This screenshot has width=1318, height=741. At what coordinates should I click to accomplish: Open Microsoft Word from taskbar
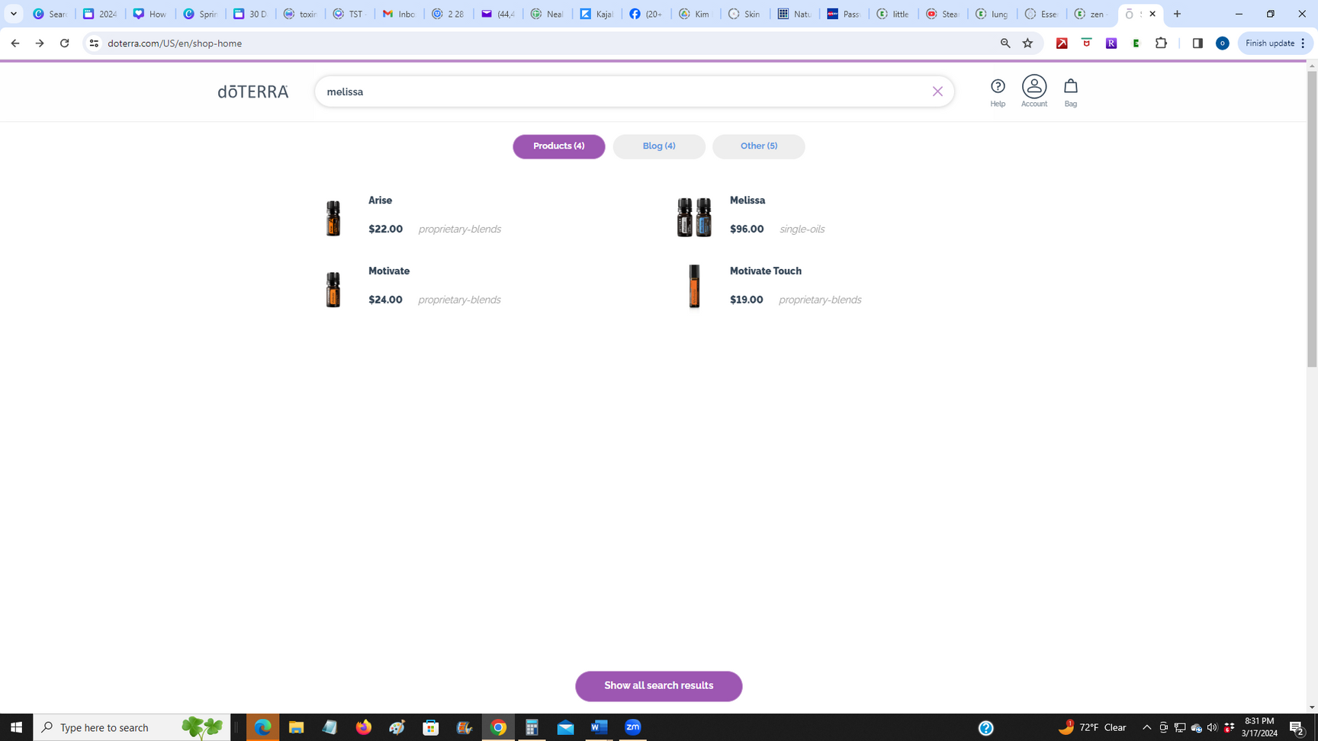coord(600,727)
